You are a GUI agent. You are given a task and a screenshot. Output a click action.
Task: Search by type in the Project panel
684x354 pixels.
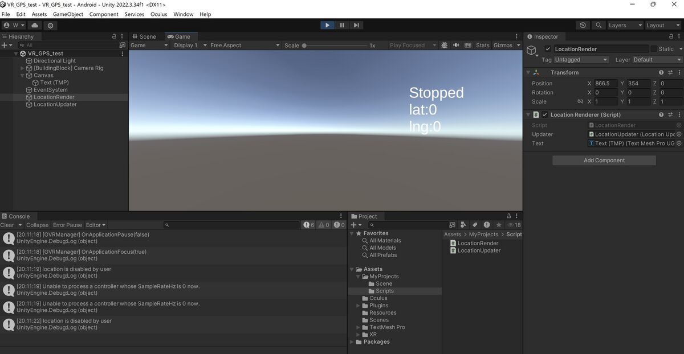[x=463, y=225]
